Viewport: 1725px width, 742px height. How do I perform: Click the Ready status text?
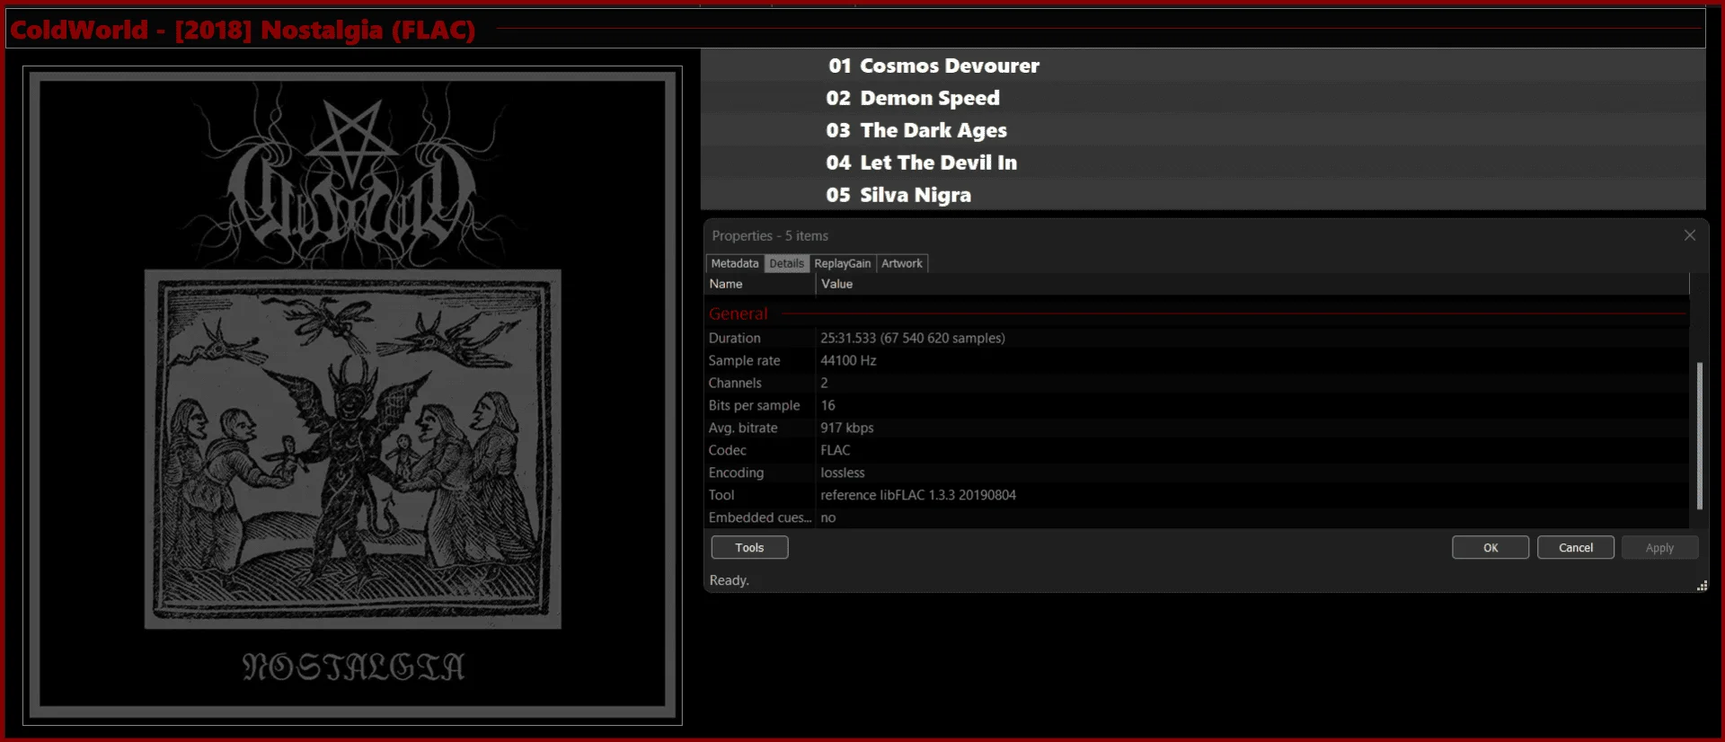point(729,580)
